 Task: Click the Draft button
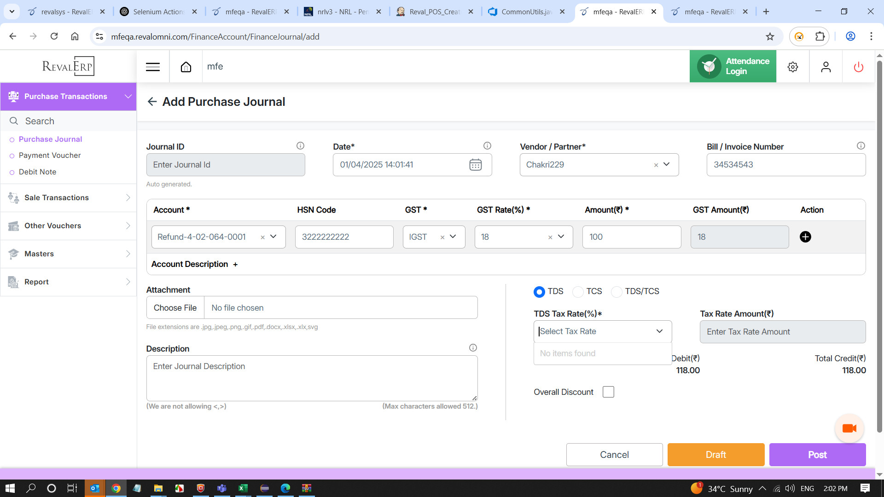pos(715,455)
